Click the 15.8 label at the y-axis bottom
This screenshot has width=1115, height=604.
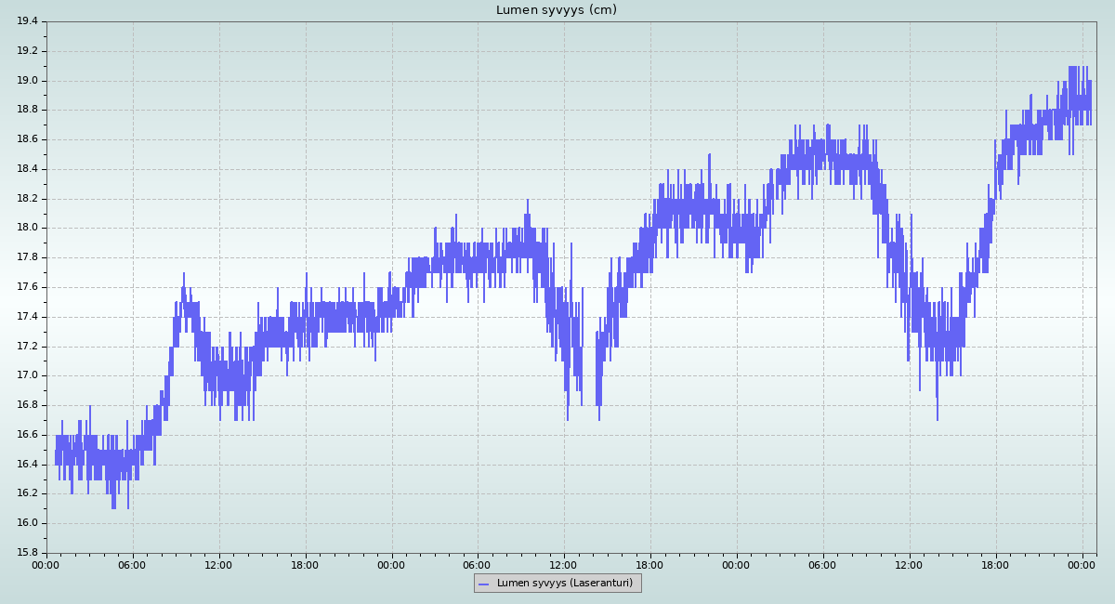tap(27, 553)
